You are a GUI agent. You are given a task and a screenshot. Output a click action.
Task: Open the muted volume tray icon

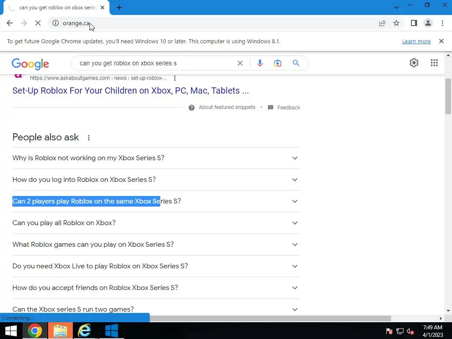(410, 331)
